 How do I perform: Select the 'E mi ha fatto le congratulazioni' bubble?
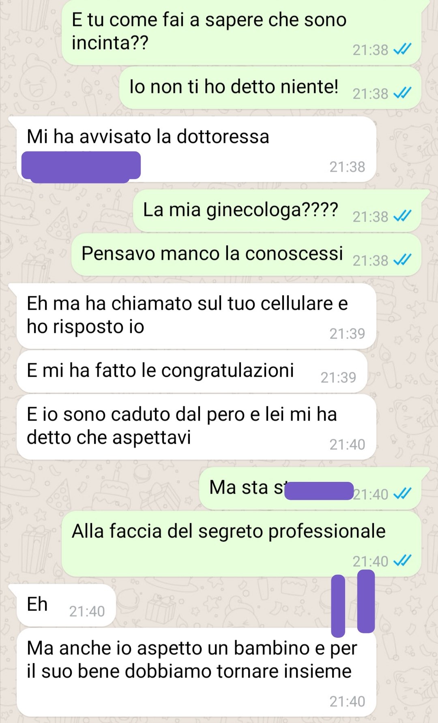[192, 371]
